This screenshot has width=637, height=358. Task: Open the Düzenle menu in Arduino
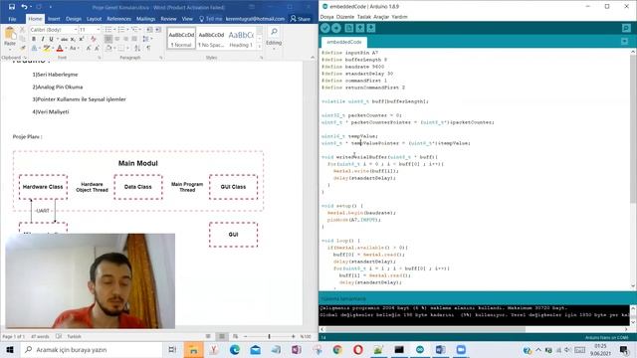tap(345, 17)
